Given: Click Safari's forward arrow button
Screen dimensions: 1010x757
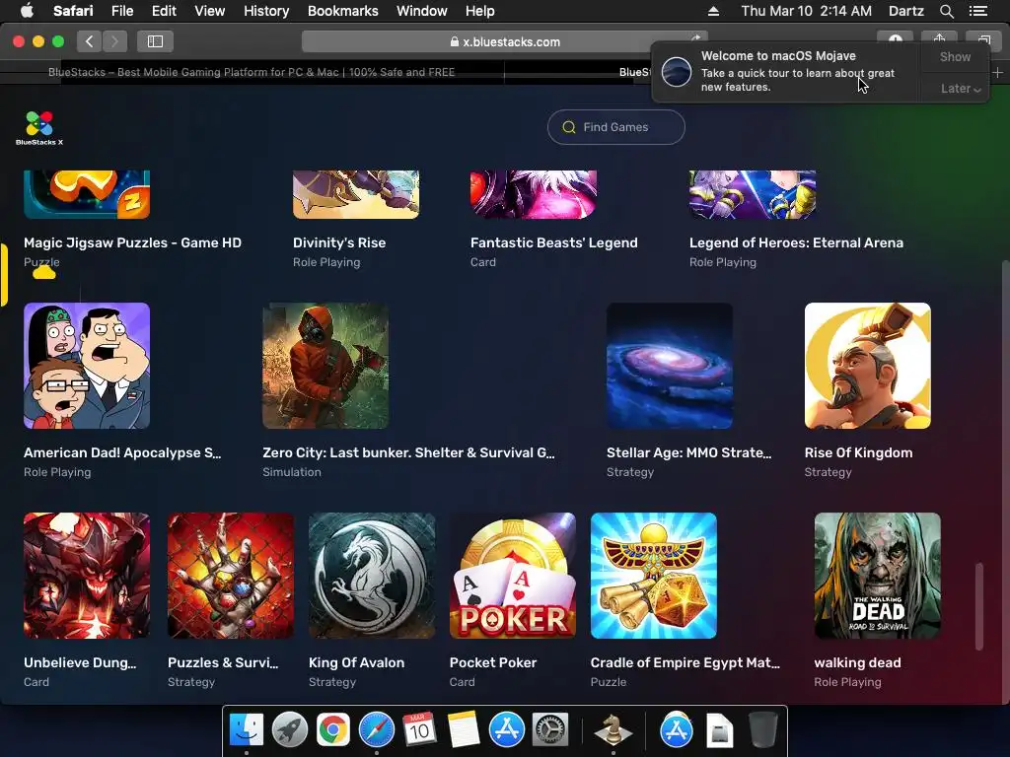Looking at the screenshot, I should pos(114,41).
